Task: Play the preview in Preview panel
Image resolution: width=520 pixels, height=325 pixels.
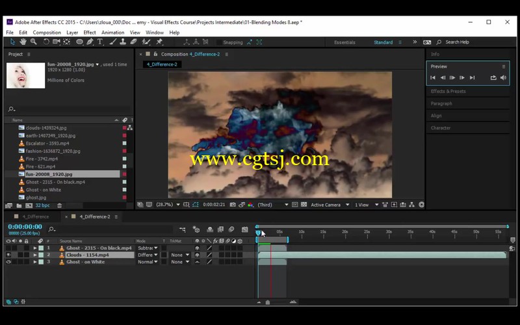Action: click(x=452, y=77)
